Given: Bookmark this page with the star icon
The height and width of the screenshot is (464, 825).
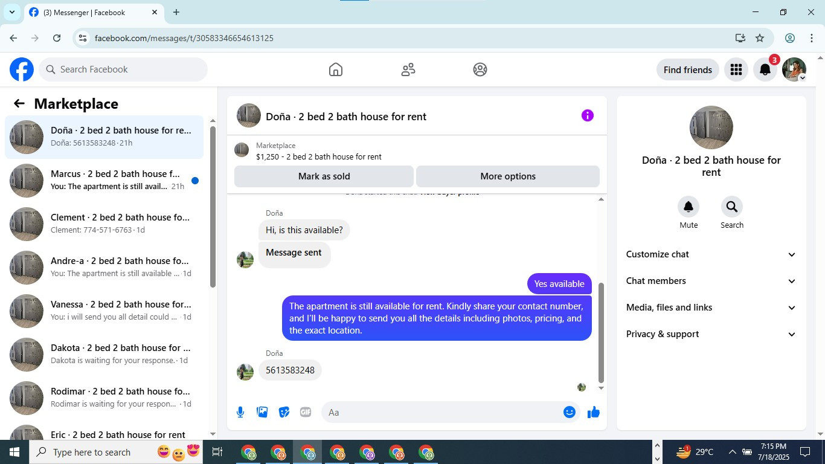Looking at the screenshot, I should tap(760, 38).
